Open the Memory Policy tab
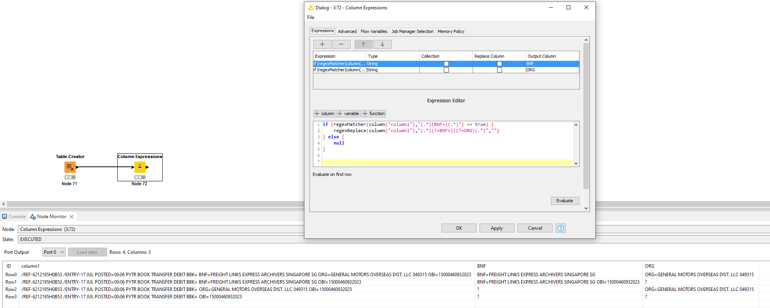Screen dimensions: 770x308 tap(451, 31)
